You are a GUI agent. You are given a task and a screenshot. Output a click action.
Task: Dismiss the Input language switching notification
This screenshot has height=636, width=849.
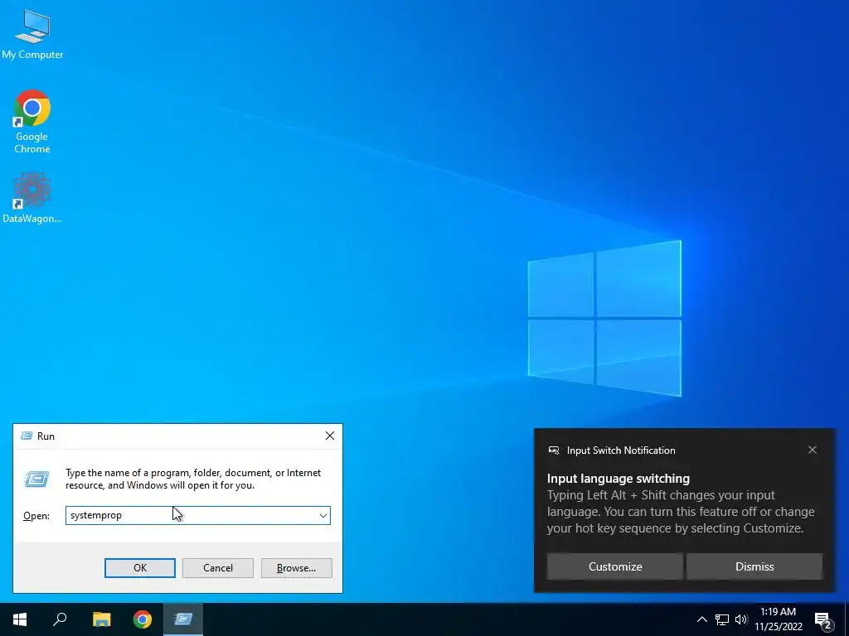[x=754, y=566]
